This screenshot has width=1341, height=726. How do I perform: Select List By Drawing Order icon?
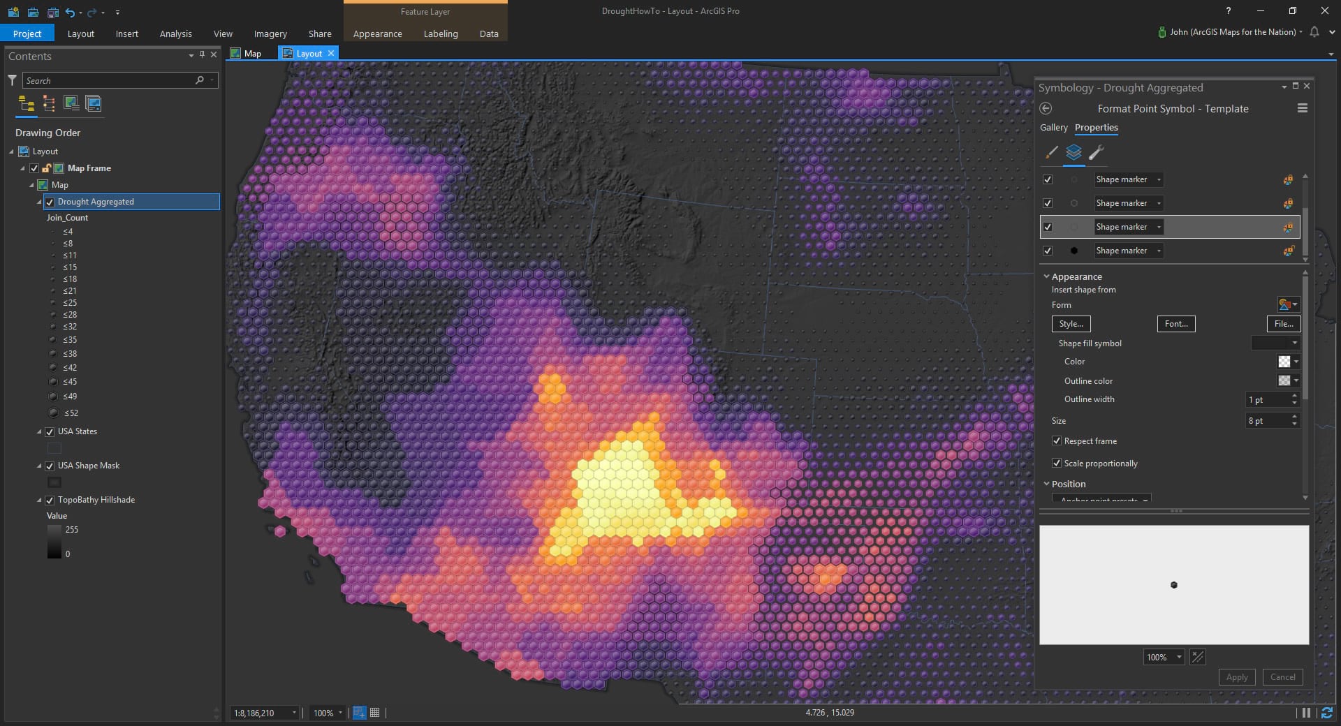click(27, 104)
